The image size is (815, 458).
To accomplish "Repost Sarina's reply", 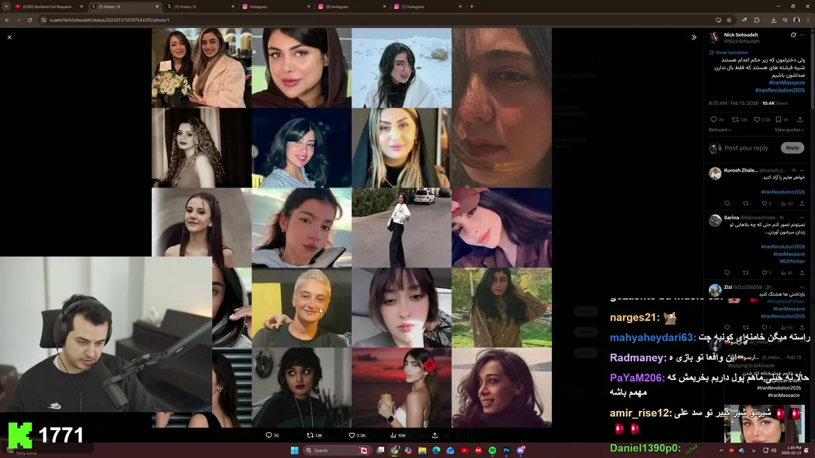I will click(746, 273).
